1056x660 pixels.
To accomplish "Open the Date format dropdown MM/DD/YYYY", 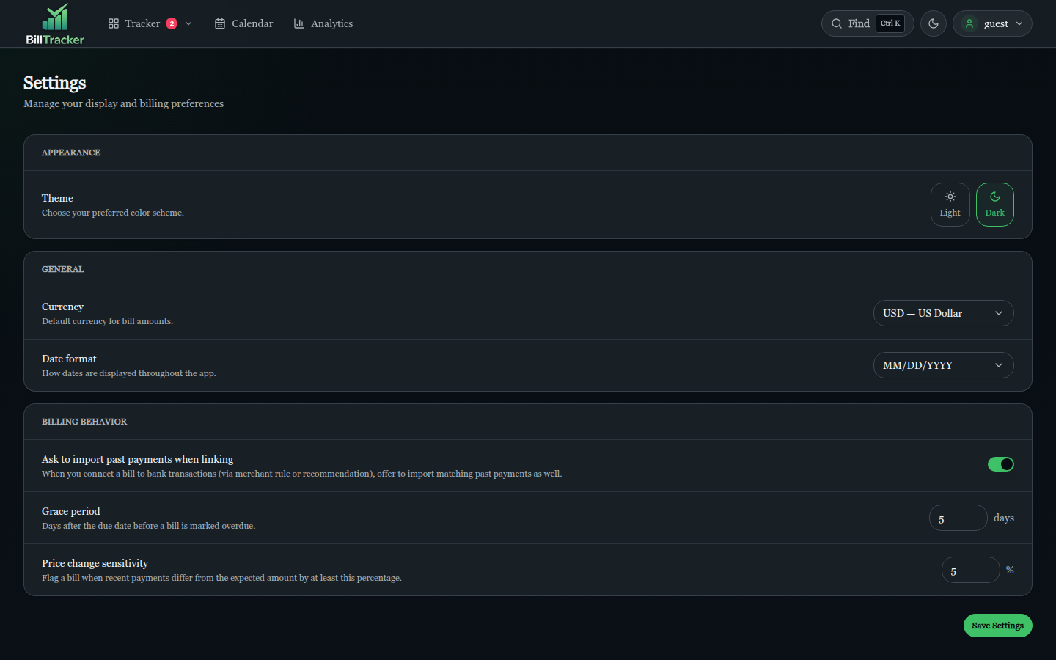I will click(x=944, y=365).
